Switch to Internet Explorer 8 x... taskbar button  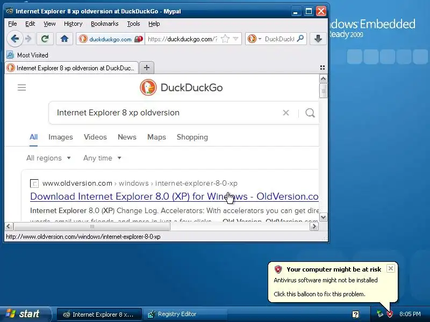99,314
